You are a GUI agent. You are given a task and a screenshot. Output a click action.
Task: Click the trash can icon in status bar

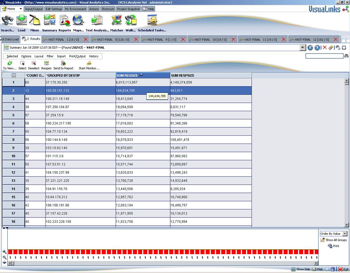(x=333, y=269)
